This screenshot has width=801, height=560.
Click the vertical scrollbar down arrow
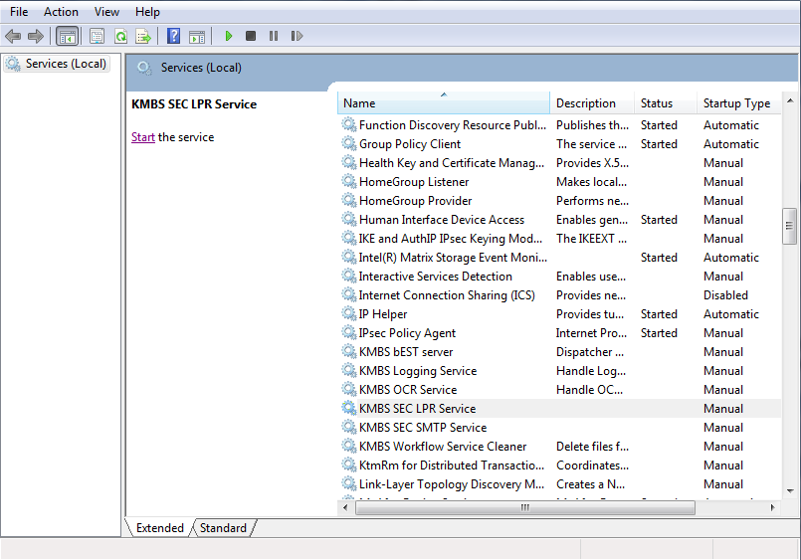790,491
